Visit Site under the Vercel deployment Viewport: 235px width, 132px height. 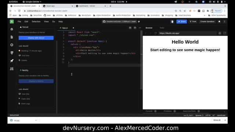pos(24,55)
